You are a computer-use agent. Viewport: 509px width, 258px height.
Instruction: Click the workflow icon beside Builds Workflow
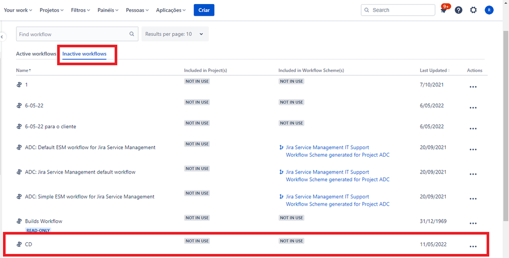pos(19,221)
